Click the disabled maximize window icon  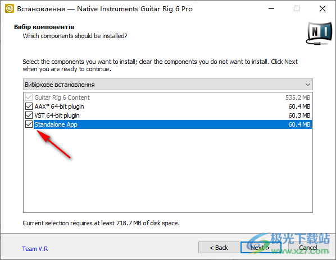(297, 9)
